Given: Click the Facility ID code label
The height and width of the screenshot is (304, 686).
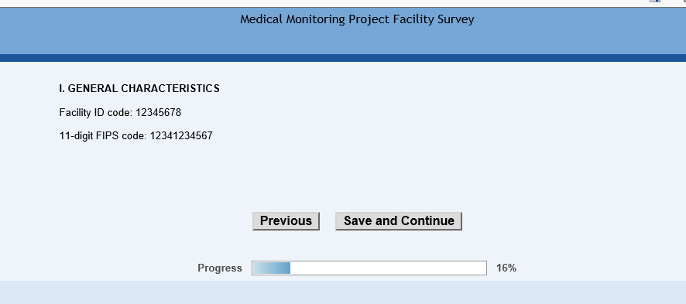Looking at the screenshot, I should tap(96, 113).
